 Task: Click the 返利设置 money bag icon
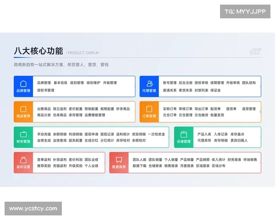pyautogui.click(x=23, y=160)
